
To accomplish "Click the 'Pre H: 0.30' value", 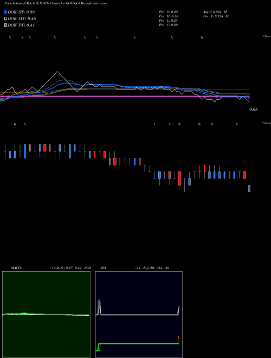I will [169, 16].
